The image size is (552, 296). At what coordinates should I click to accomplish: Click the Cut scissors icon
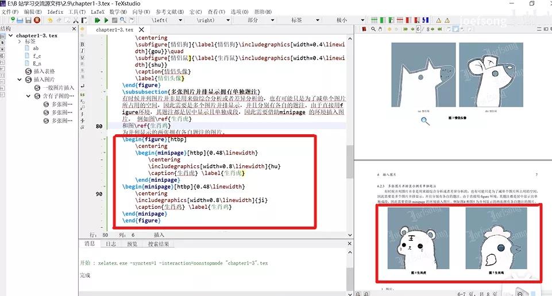coord(75,21)
